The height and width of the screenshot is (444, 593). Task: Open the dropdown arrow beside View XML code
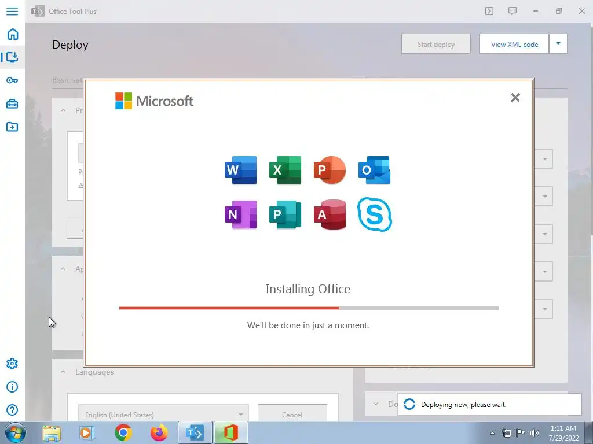click(x=558, y=44)
